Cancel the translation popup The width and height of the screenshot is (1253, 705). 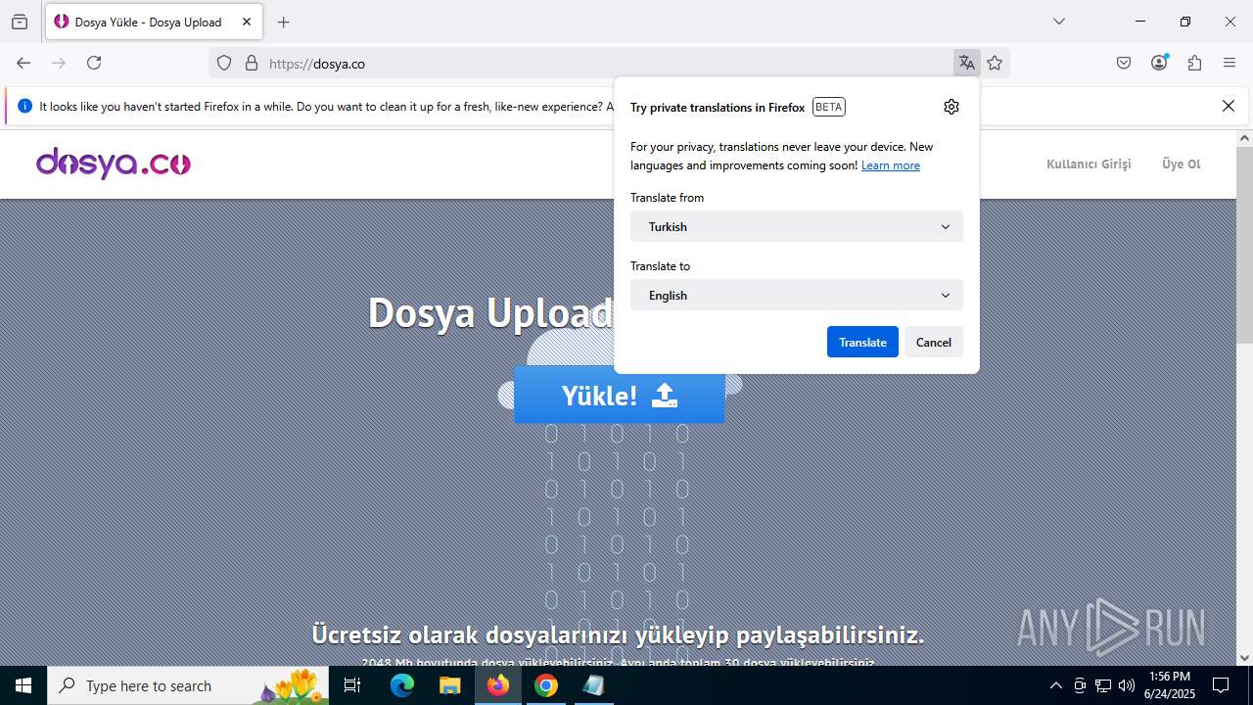[934, 342]
